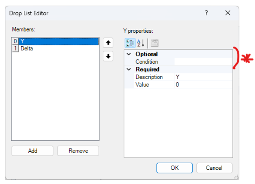Click the empty Condition value field
This screenshot has height=184, width=255.
(x=203, y=62)
